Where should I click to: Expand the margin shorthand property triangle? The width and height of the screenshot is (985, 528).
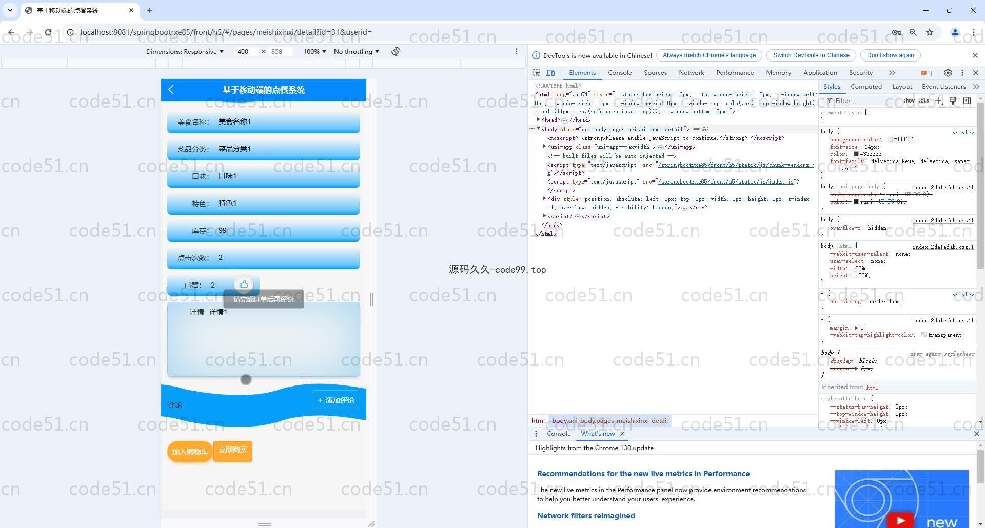856,328
